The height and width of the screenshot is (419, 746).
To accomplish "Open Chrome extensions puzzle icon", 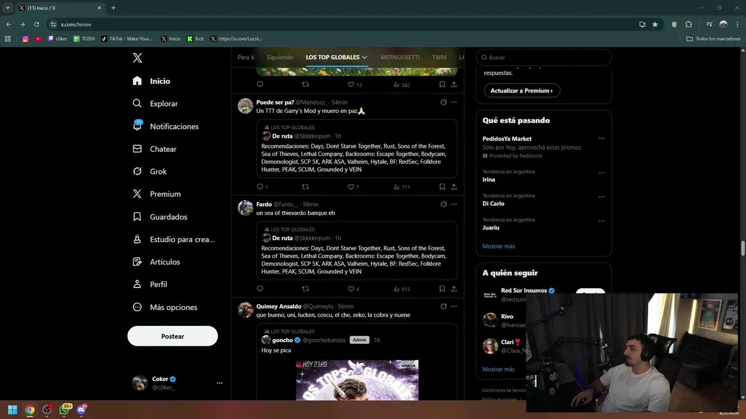I will pyautogui.click(x=688, y=24).
